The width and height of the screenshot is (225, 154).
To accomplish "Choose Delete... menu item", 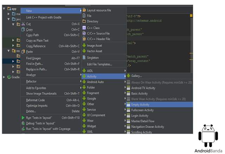I will coord(51,111).
